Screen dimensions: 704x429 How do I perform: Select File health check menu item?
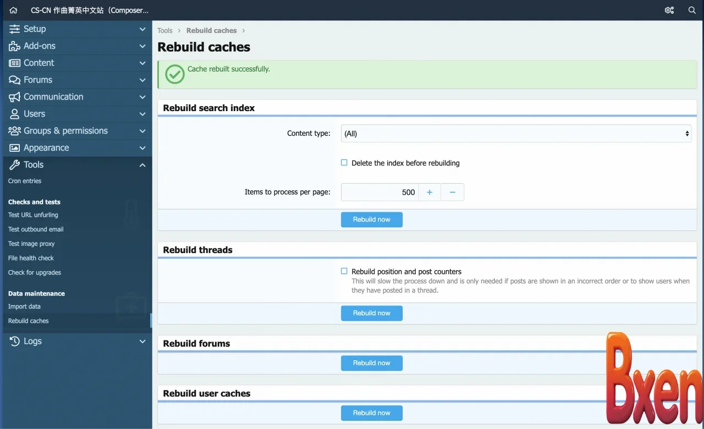coord(31,258)
